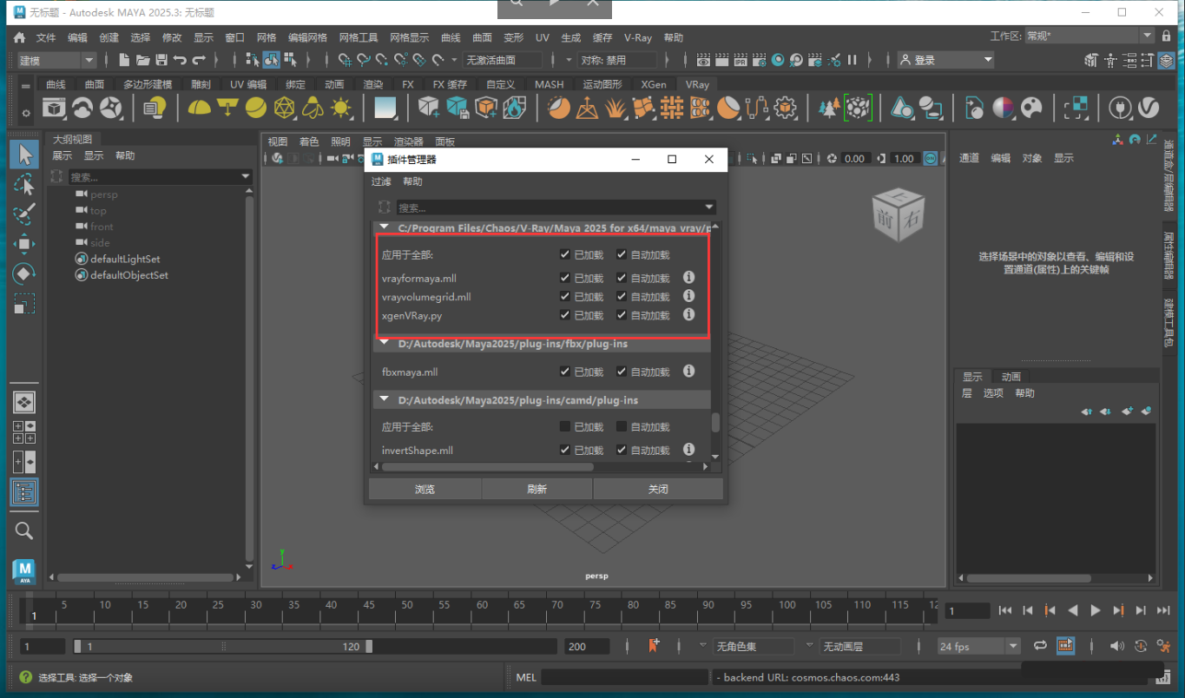1185x698 pixels.
Task: Click the green-bracketed V-Ray enmesh icon
Action: click(x=859, y=108)
